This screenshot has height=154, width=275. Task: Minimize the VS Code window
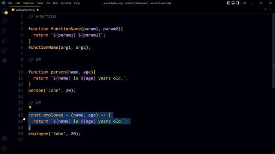[x=252, y=3]
